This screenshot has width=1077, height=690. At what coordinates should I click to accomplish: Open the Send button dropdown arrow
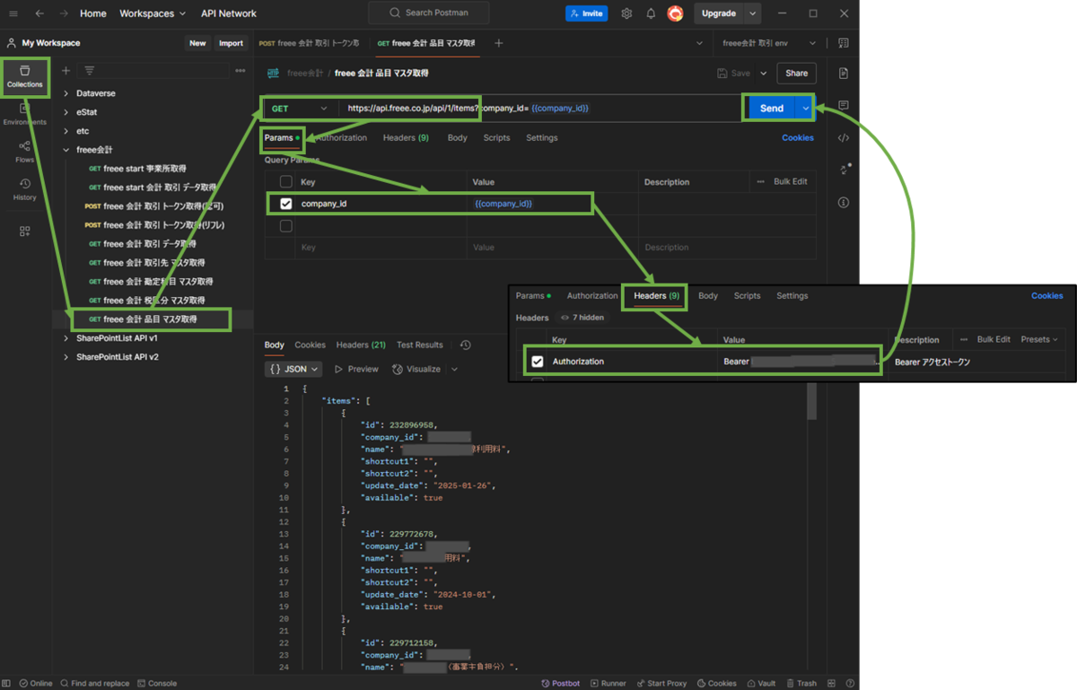point(806,109)
